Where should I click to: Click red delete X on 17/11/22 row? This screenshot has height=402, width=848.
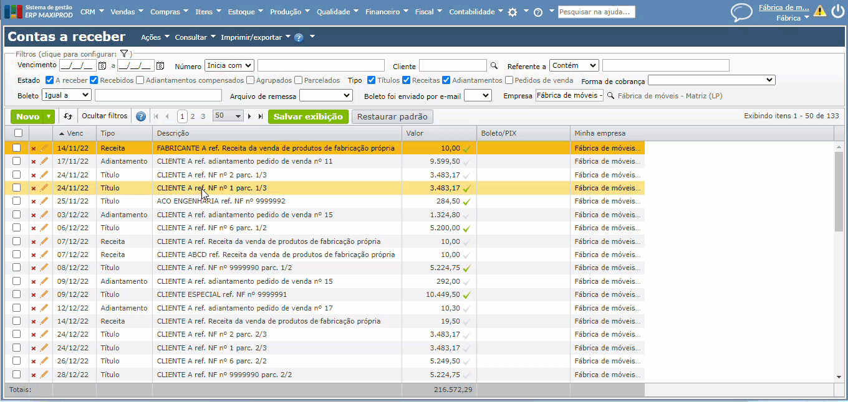(x=34, y=161)
